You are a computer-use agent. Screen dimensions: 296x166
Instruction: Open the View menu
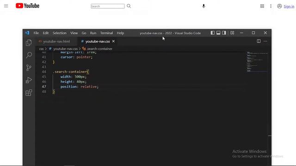(74, 33)
